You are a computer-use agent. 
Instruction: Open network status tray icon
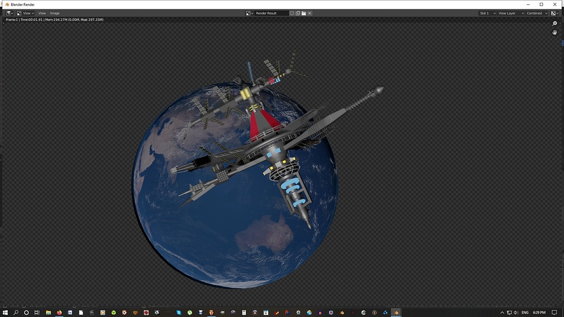point(509,313)
